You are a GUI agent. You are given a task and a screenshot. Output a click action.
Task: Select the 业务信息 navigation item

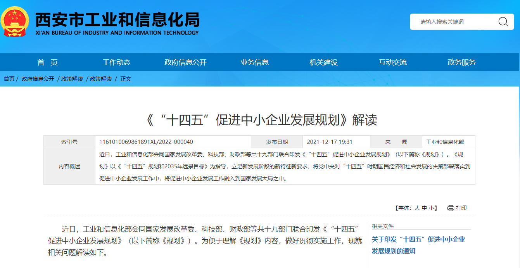254,62
